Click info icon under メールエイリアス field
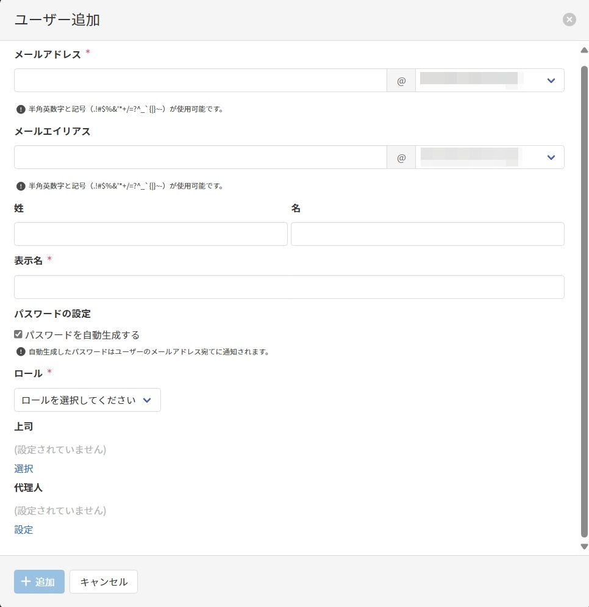Screen dimensions: 589x607 (21, 186)
